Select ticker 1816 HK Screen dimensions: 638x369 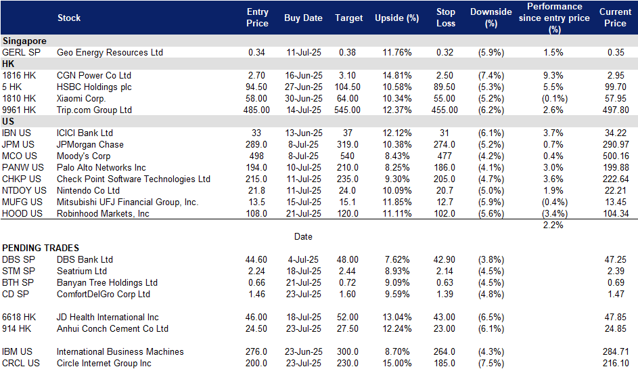(19, 75)
